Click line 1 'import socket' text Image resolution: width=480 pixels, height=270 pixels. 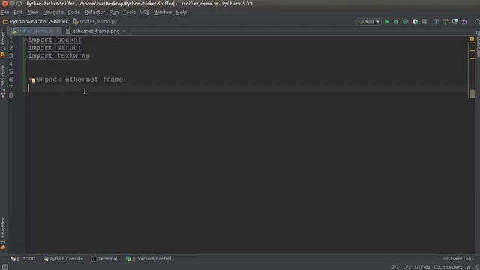(x=55, y=40)
